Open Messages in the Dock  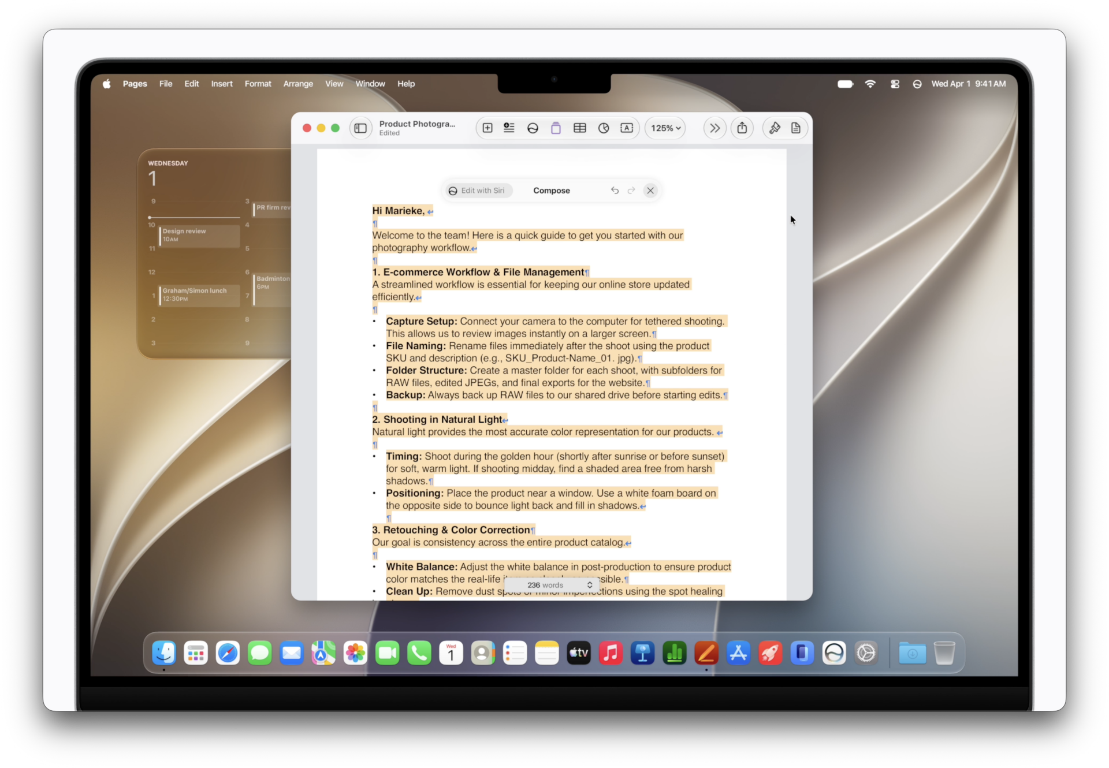(x=259, y=653)
